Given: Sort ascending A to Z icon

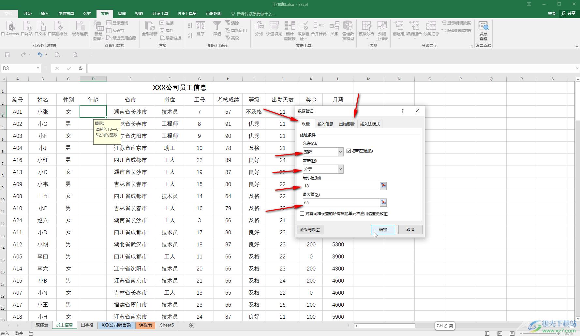Looking at the screenshot, I should click(x=190, y=25).
